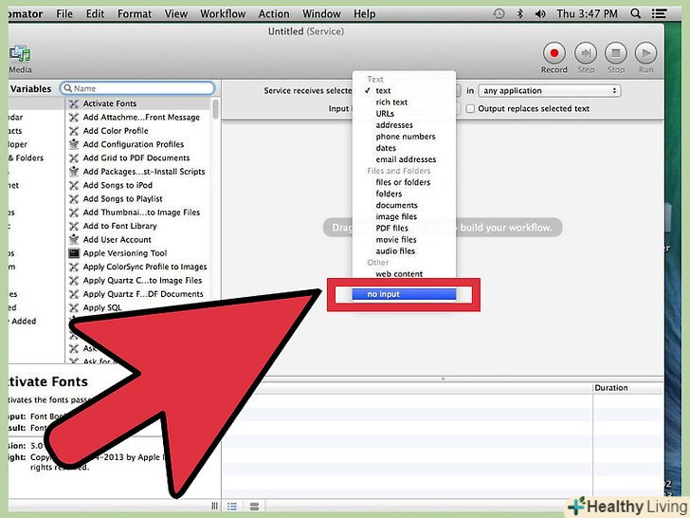Choose email addresses option
Viewport: 690px width, 518px height.
[404, 159]
